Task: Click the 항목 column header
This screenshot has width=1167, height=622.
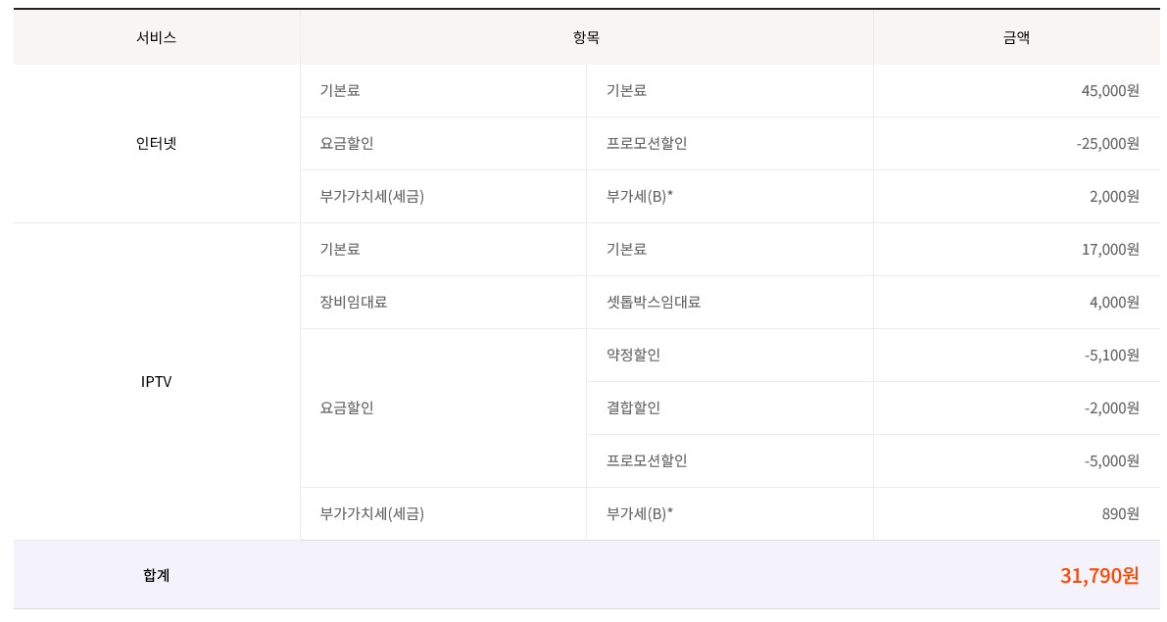Action: pyautogui.click(x=586, y=38)
